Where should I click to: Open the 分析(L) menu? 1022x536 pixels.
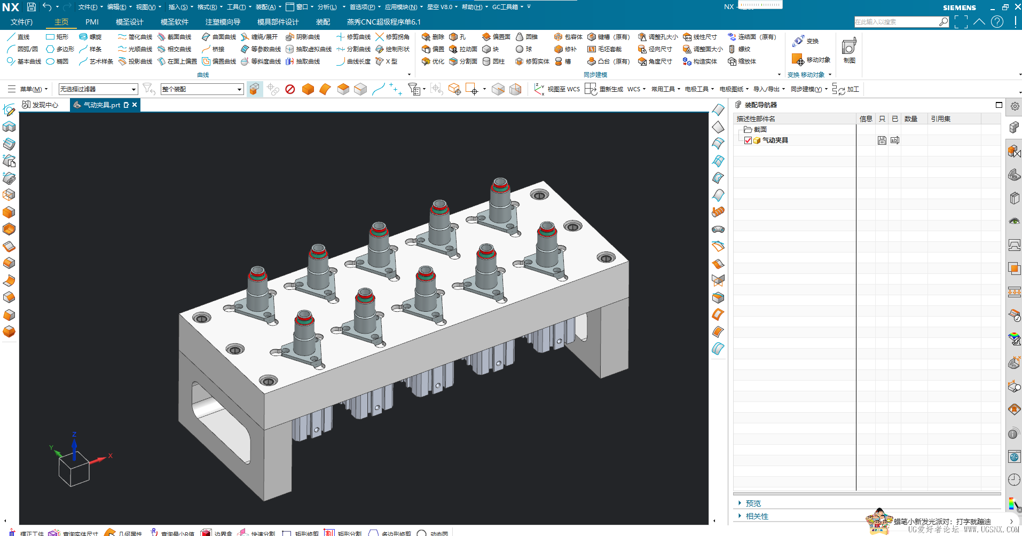(x=327, y=7)
